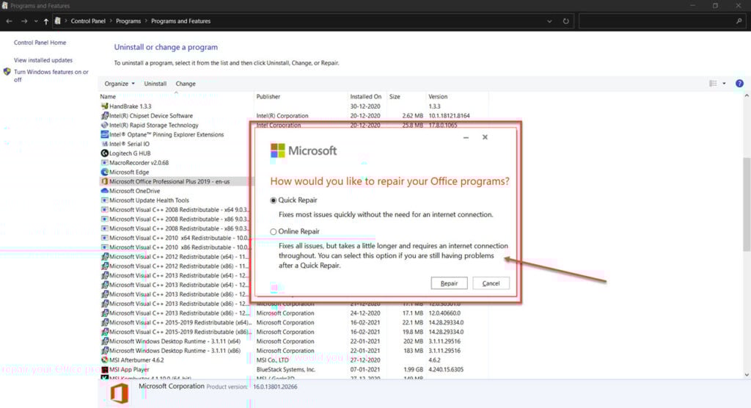Open Control Panel breadcrumb
This screenshot has width=751, height=408.
pos(88,21)
